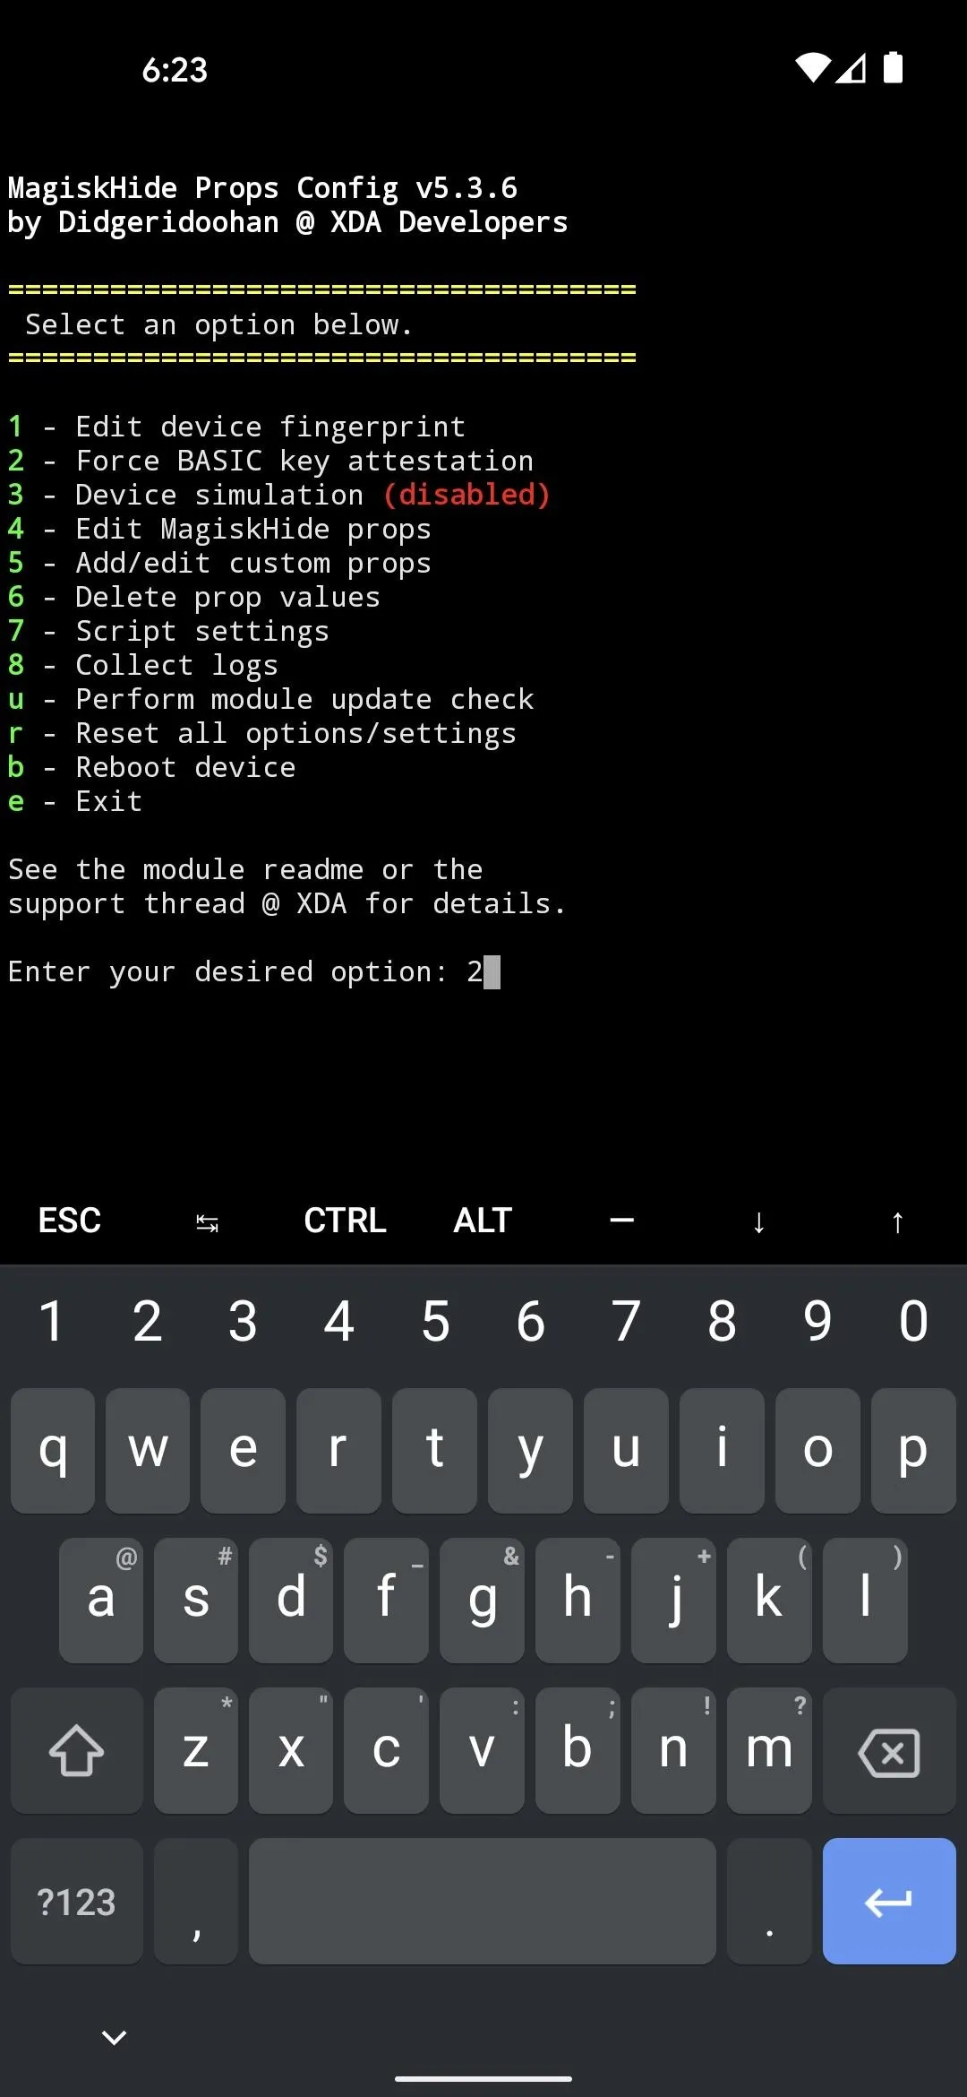Image resolution: width=967 pixels, height=2097 pixels.
Task: Tap the ESC key
Action: [70, 1221]
